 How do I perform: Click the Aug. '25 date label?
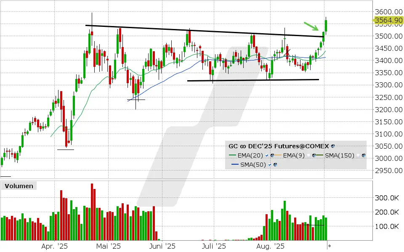click(x=271, y=246)
